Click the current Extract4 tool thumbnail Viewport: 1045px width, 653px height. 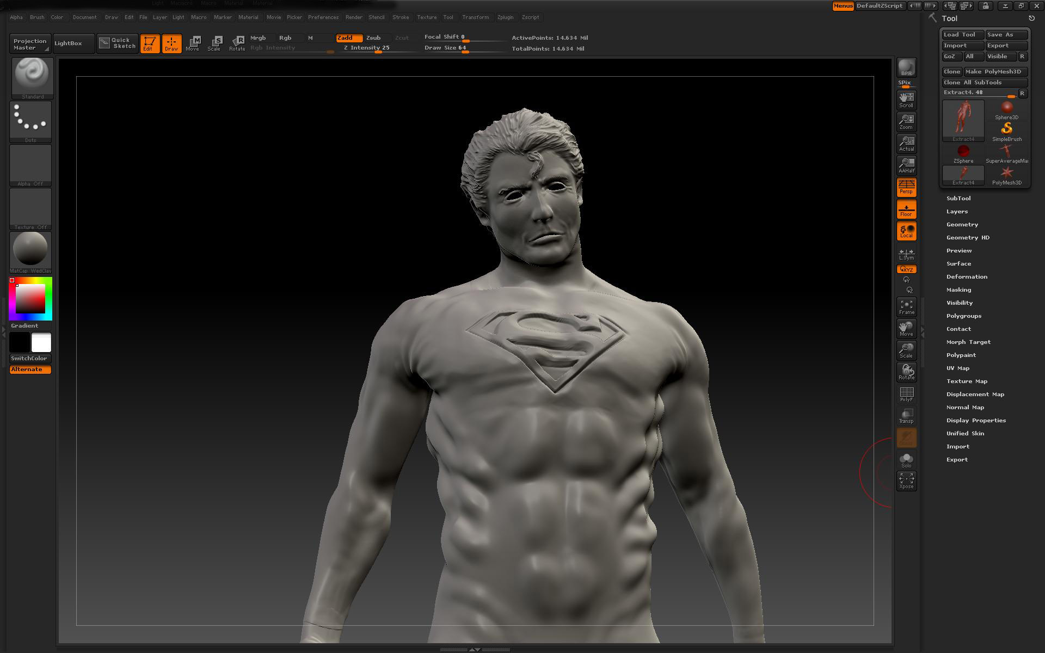click(x=963, y=121)
